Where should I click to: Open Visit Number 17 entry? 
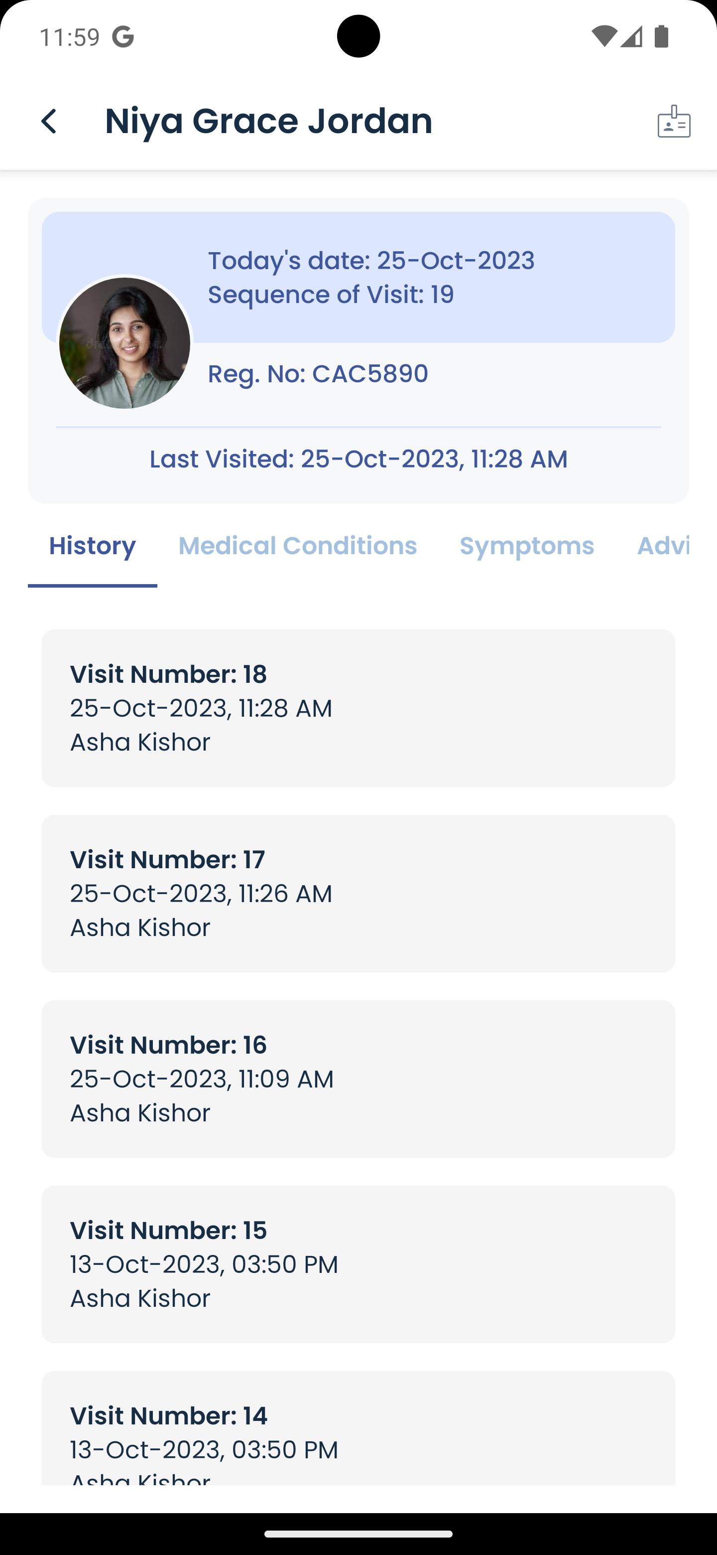358,894
